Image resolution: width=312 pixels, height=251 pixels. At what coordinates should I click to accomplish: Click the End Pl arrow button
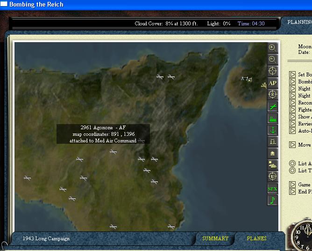pos(292,192)
